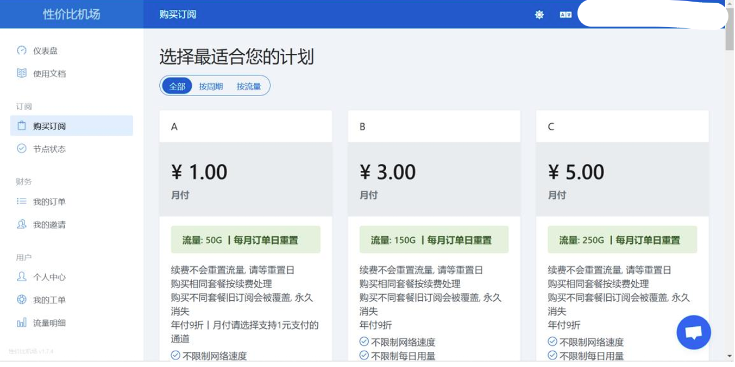Click the 我的邀请 users icon
The width and height of the screenshot is (735, 367).
22,224
